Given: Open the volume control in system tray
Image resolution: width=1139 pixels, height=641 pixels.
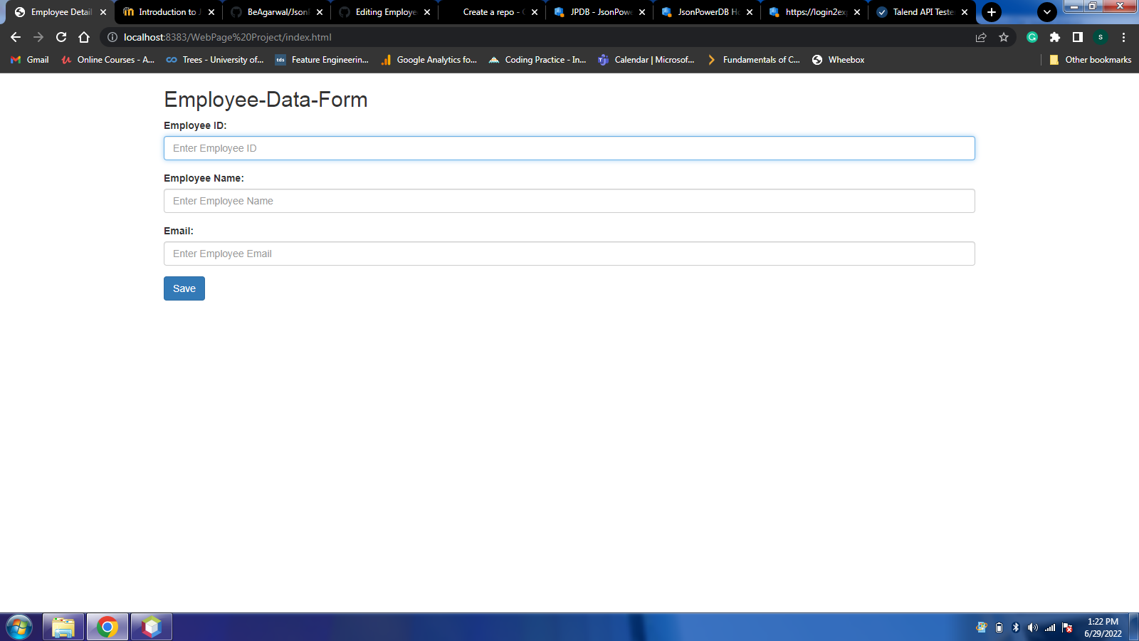Looking at the screenshot, I should click(x=1032, y=627).
